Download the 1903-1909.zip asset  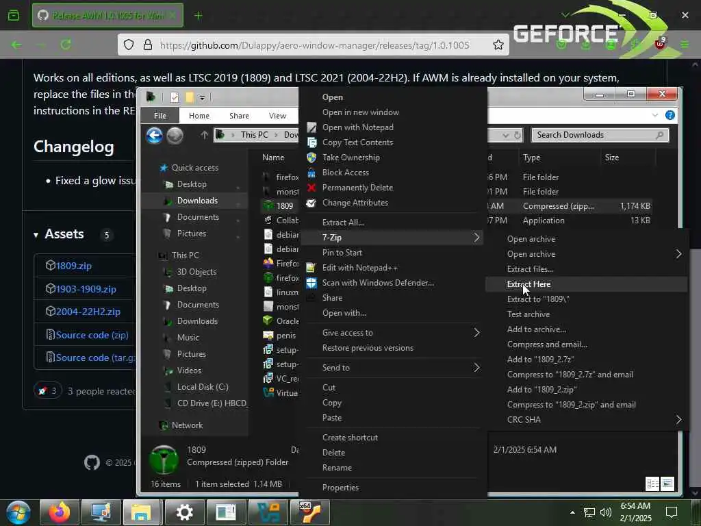pyautogui.click(x=86, y=289)
